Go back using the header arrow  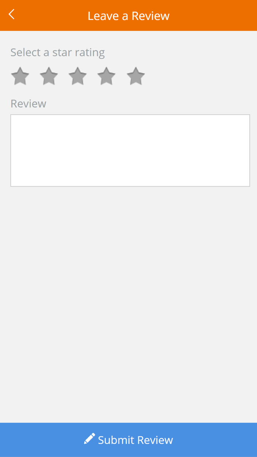coord(12,14)
